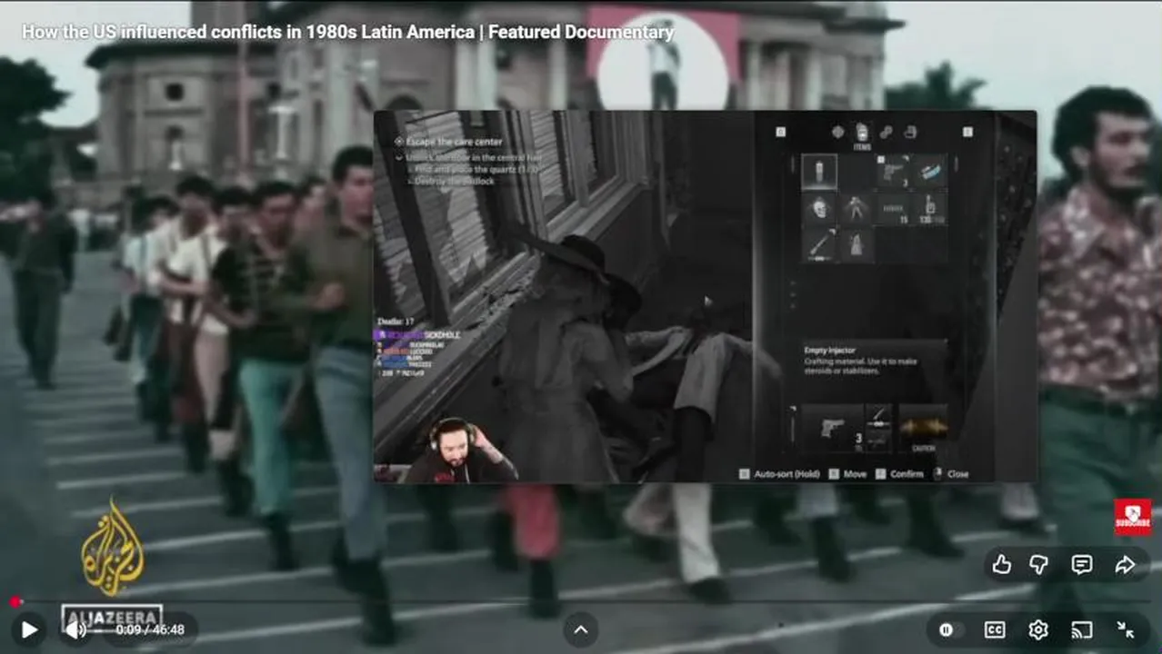Exit full screen mode
The image size is (1162, 654).
[x=1126, y=629]
